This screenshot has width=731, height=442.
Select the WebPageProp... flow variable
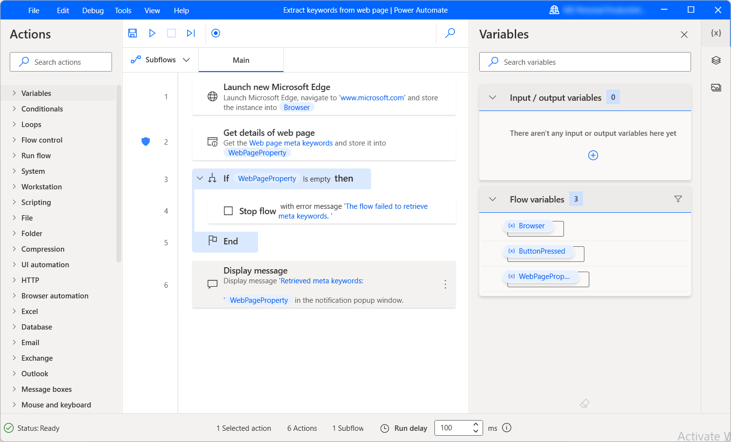click(x=541, y=276)
